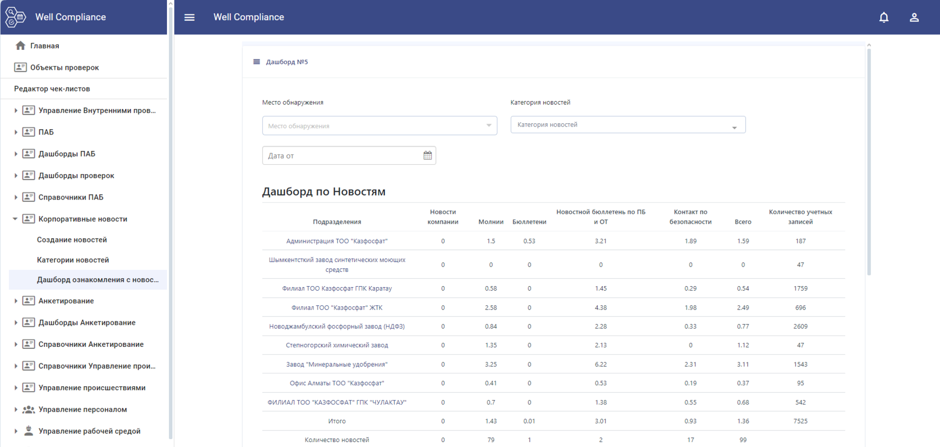Click the Well Compliance logo icon
Viewport: 940px width, 447px height.
[15, 17]
